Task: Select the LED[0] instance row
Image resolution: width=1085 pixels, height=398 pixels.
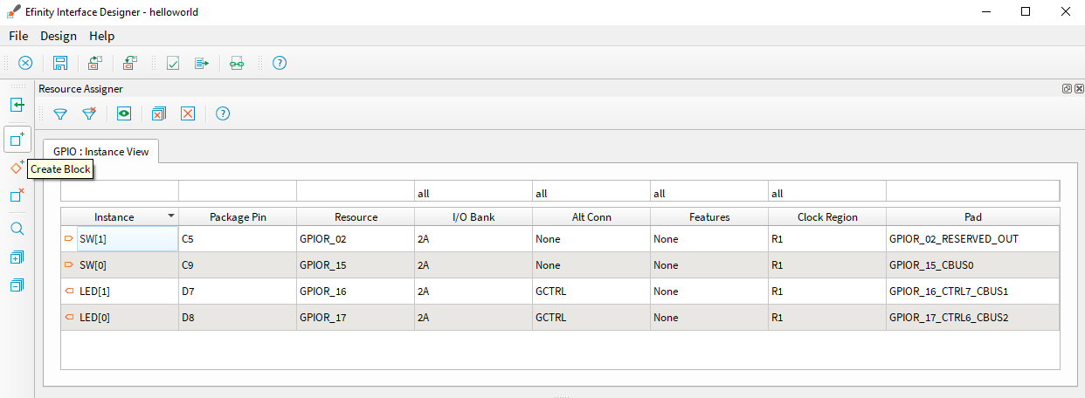Action: (560, 317)
